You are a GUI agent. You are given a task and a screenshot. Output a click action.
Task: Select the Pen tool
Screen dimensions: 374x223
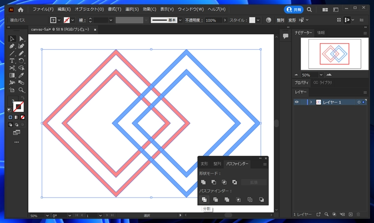point(12,46)
